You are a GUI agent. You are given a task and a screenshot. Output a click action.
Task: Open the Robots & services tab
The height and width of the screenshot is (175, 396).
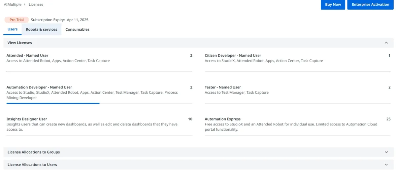tap(42, 29)
